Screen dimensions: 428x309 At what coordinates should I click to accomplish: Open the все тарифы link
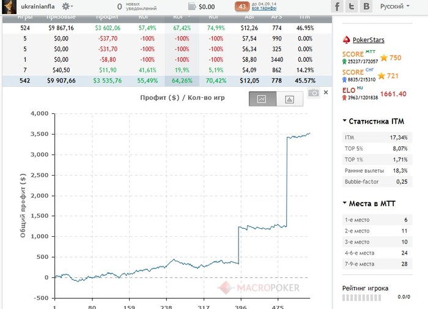[264, 9]
